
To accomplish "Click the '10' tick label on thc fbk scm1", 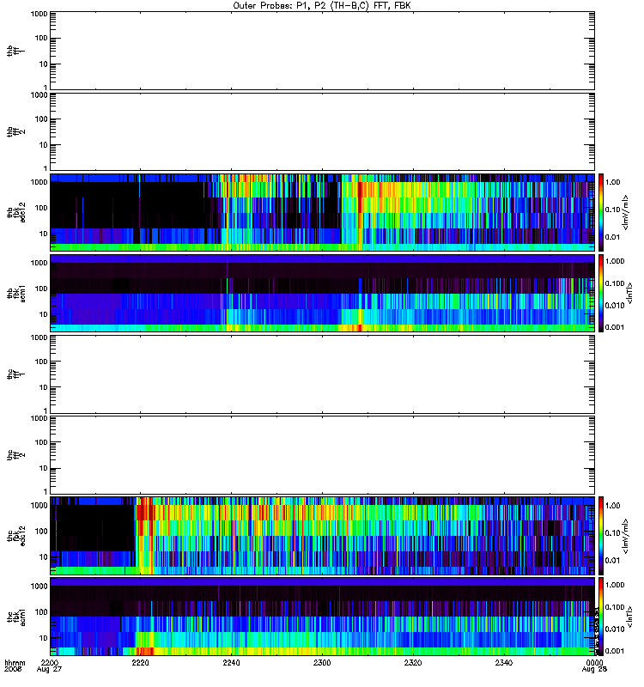I will tap(44, 638).
